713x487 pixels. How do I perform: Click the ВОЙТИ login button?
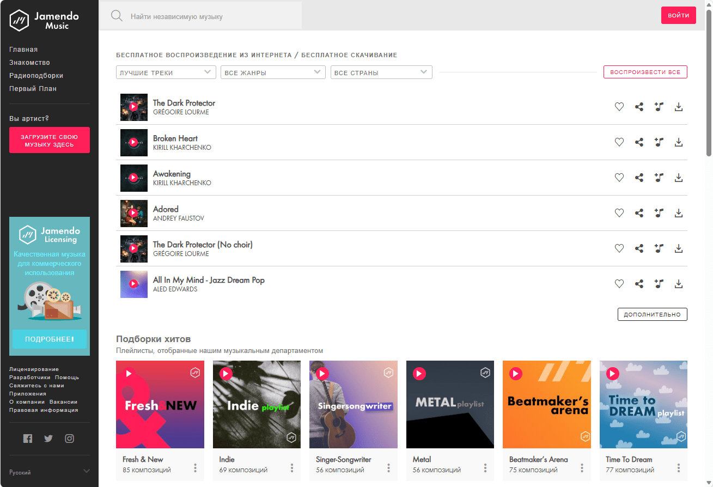[679, 15]
